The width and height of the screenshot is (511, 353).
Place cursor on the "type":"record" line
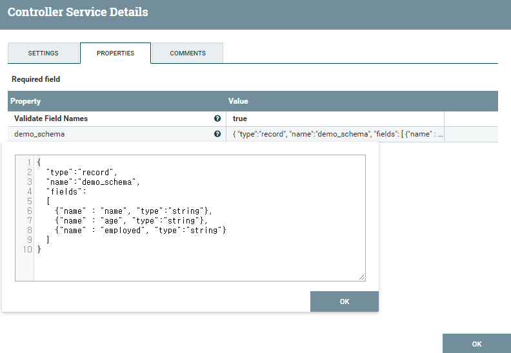pos(81,172)
